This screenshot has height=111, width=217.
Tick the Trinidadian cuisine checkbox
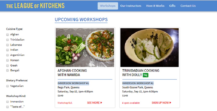tap(8, 40)
